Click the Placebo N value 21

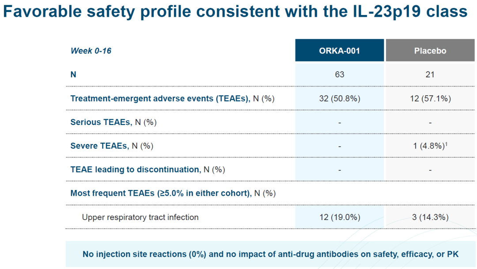[x=430, y=75]
